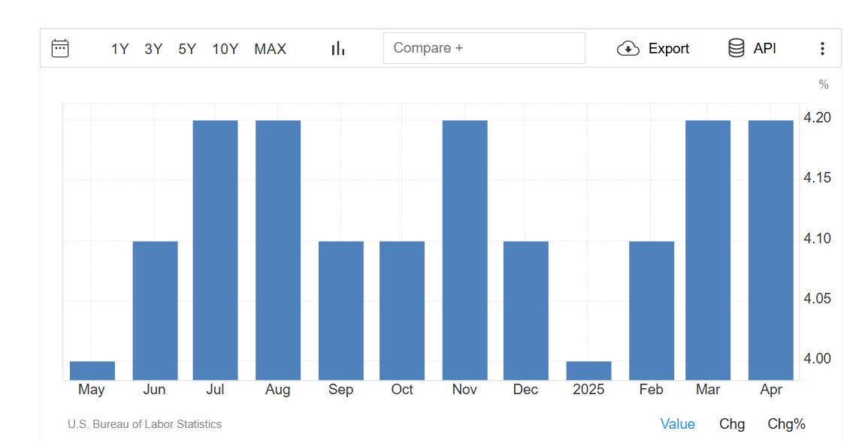Switch to the Chg display mode

pyautogui.click(x=732, y=424)
